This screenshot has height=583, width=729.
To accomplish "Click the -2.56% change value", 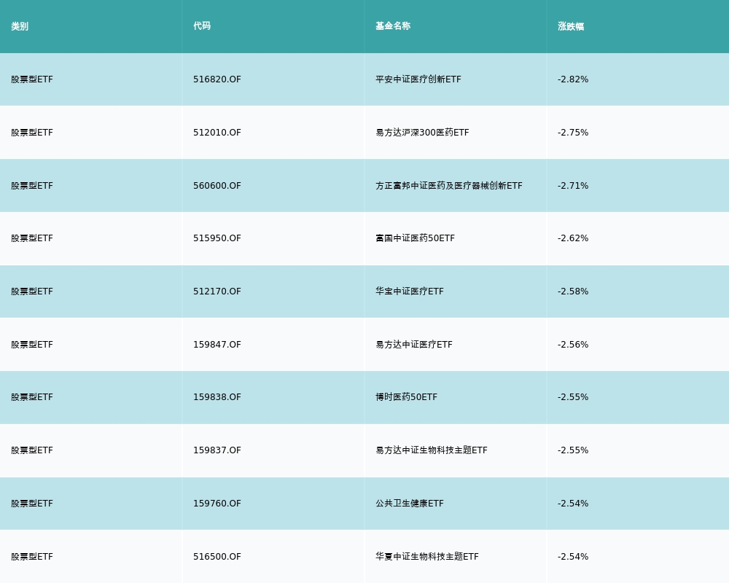I will [573, 345].
